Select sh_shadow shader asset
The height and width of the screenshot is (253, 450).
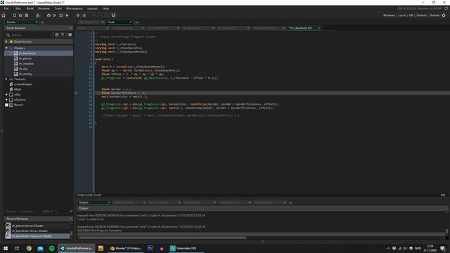tap(39, 64)
